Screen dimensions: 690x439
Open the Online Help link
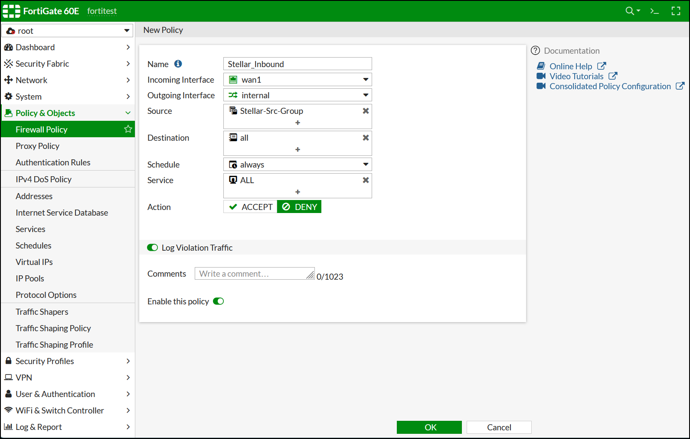pyautogui.click(x=570, y=66)
